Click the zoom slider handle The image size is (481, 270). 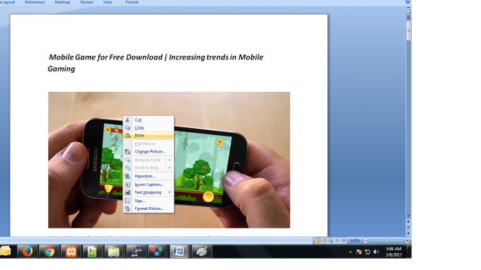coord(386,240)
